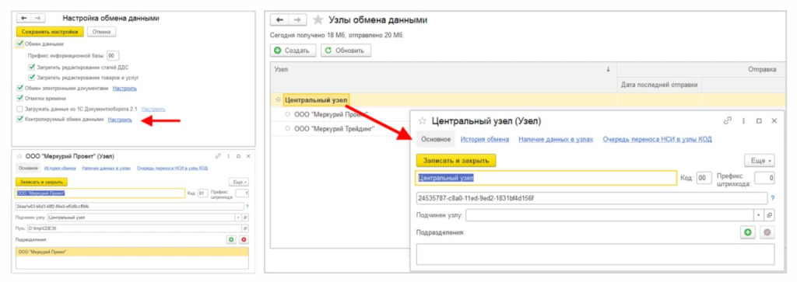Toggle Запретить редактирование статей ДДС
The width and height of the screenshot is (797, 282).
(x=31, y=67)
